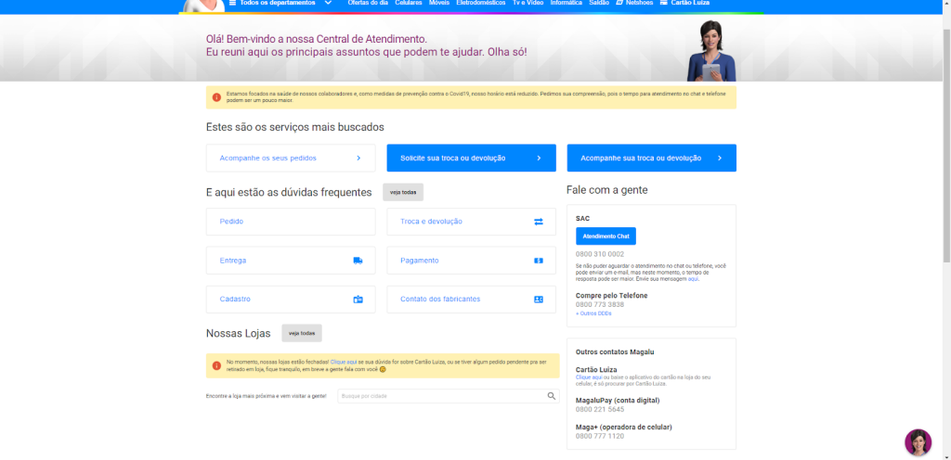Image resolution: width=951 pixels, height=460 pixels.
Task: Open Acompanhe os seus pedidos
Action: pos(291,158)
